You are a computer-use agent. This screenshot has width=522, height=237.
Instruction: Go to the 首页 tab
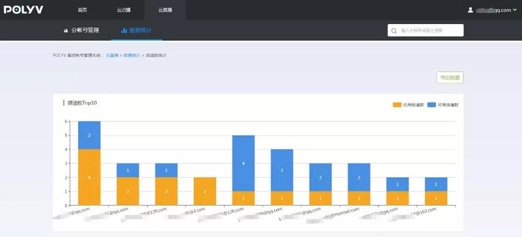[82, 10]
